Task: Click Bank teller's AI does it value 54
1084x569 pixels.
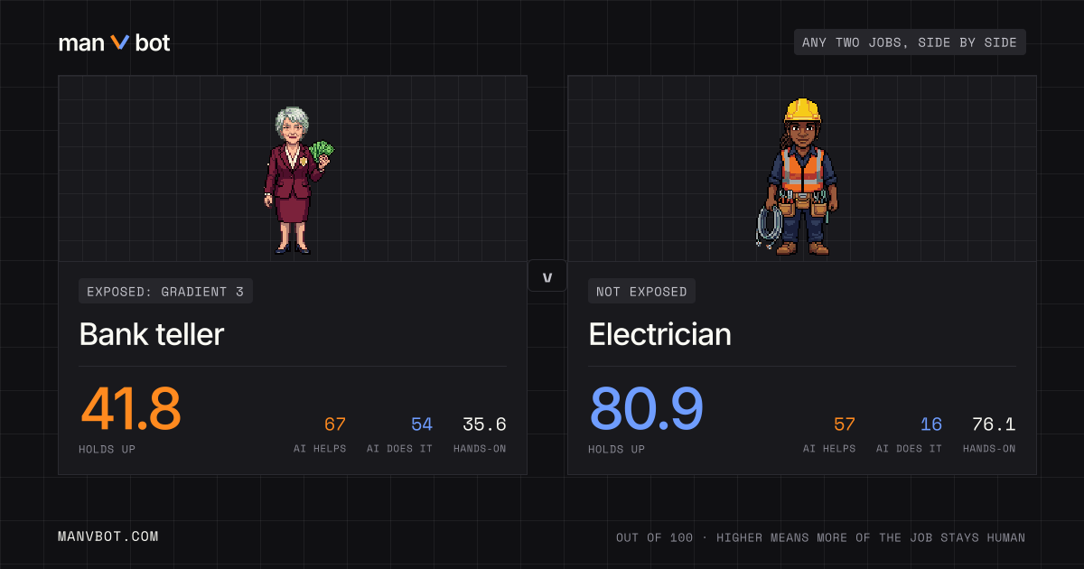Action: (x=422, y=424)
